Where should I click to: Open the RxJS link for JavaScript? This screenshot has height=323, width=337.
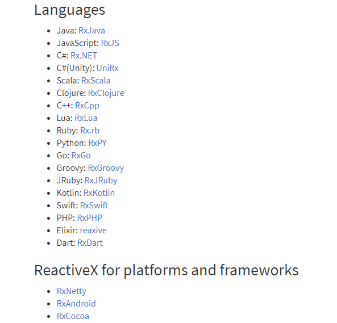(x=110, y=43)
